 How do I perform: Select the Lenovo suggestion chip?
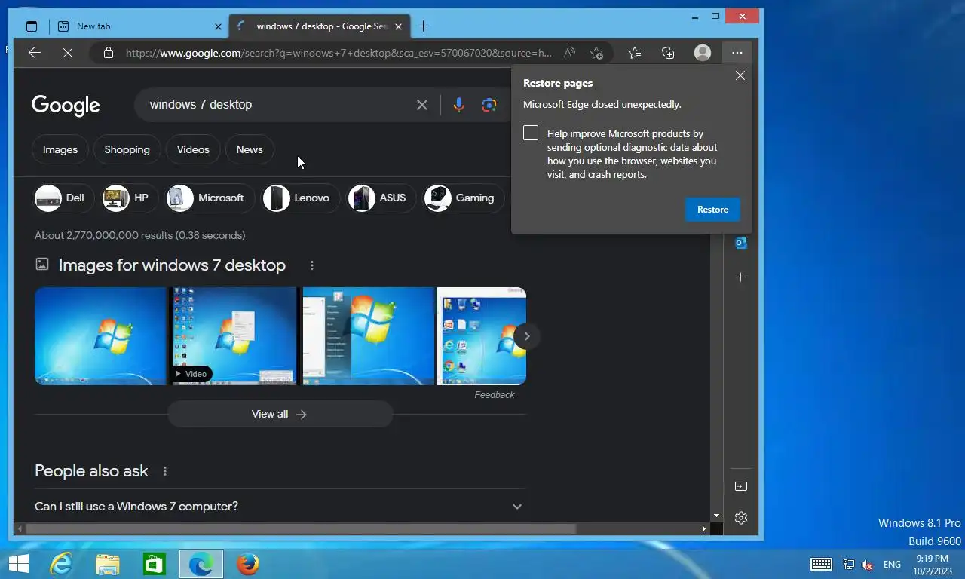click(299, 198)
